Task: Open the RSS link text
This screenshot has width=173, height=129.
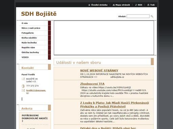Action: [140, 5]
